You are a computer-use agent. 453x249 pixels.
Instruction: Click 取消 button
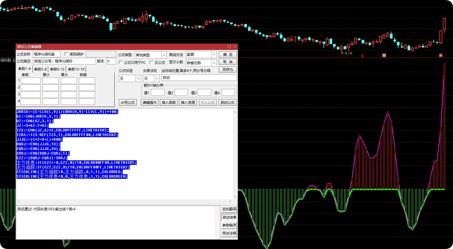pos(228,62)
